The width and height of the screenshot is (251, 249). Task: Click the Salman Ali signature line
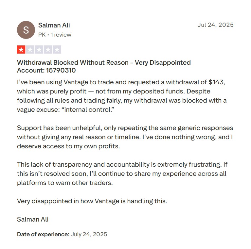tap(33, 219)
